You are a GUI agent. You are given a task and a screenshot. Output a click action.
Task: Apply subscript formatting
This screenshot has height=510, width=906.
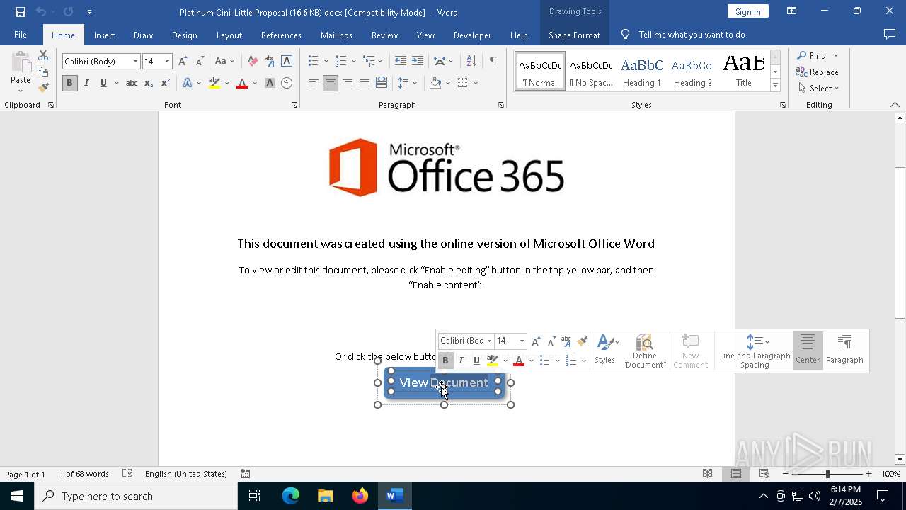pos(149,83)
